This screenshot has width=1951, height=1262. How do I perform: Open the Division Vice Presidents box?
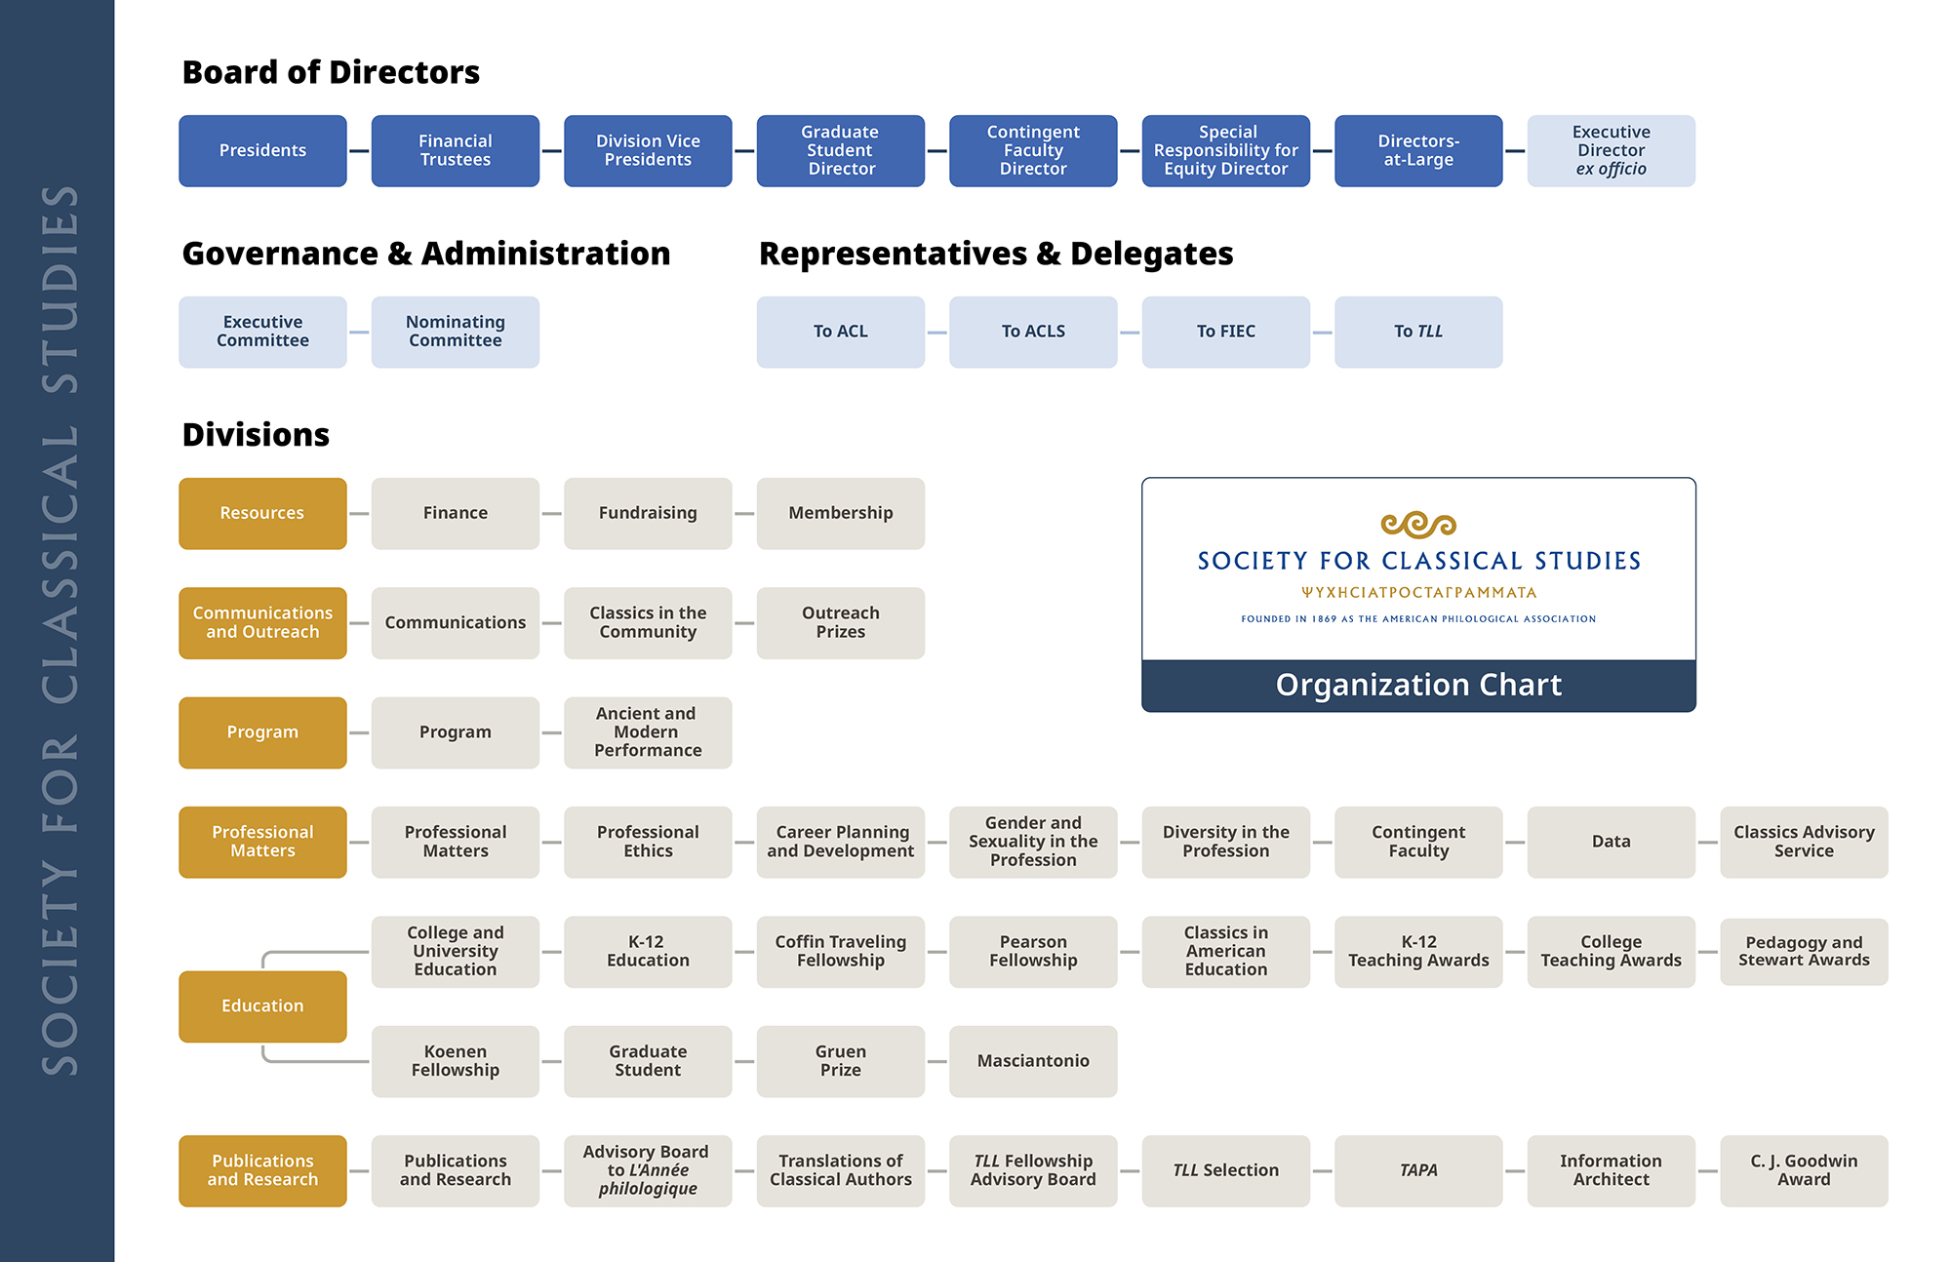647,150
